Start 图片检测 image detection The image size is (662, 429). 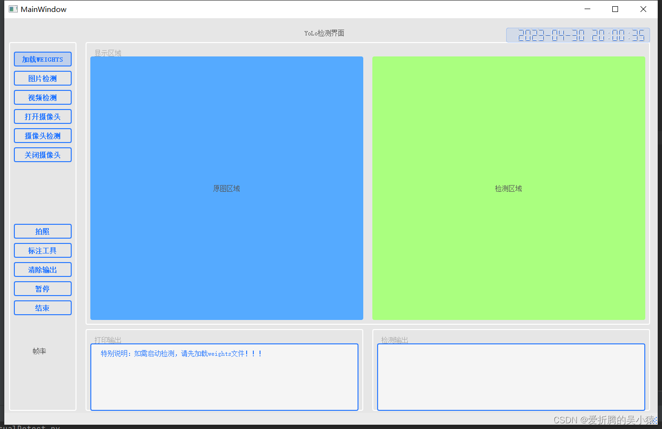(x=43, y=78)
